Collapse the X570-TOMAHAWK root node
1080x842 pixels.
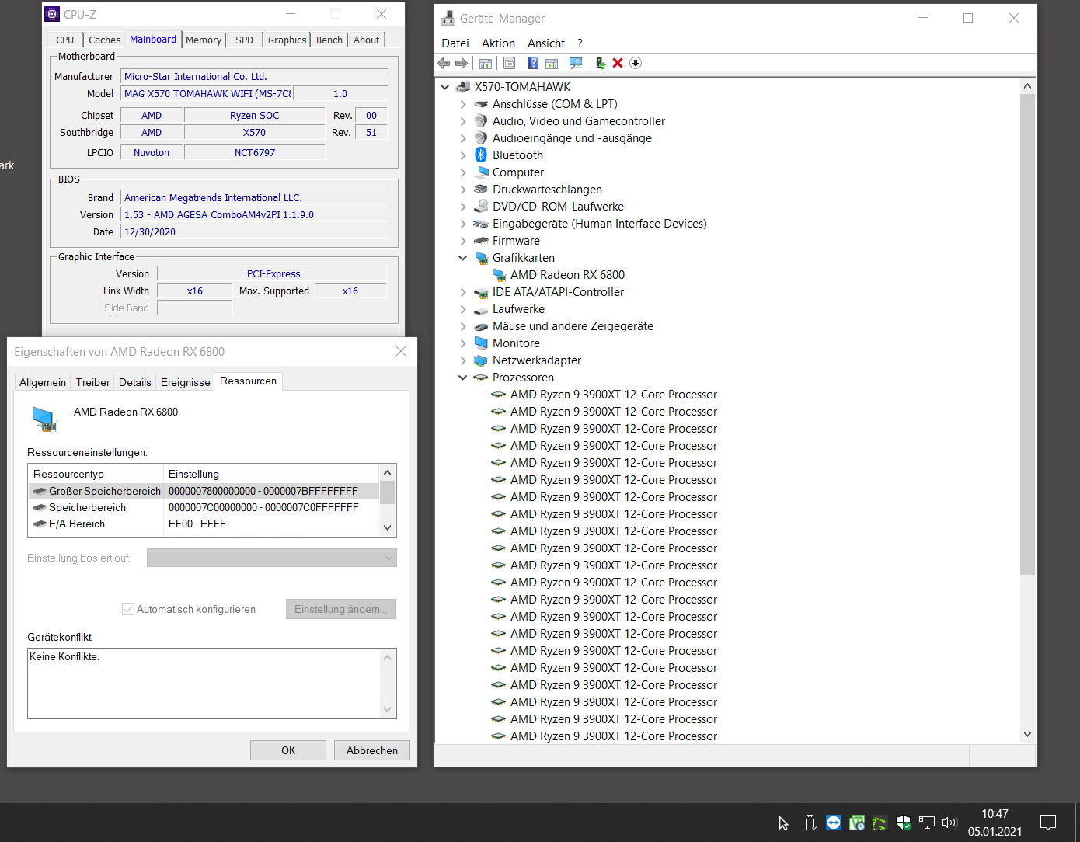pos(444,87)
